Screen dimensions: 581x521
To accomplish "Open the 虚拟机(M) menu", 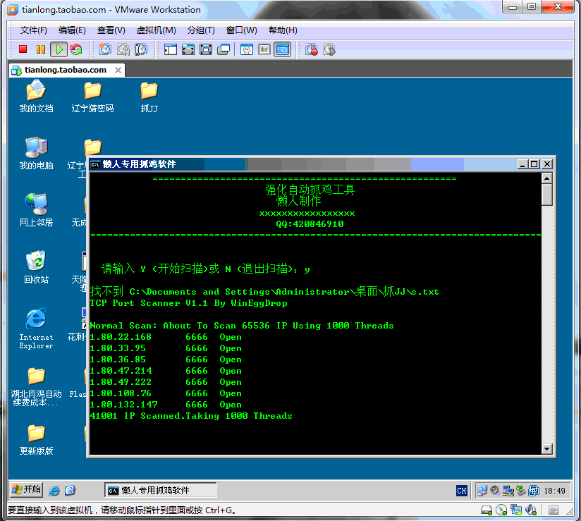I will pyautogui.click(x=156, y=30).
